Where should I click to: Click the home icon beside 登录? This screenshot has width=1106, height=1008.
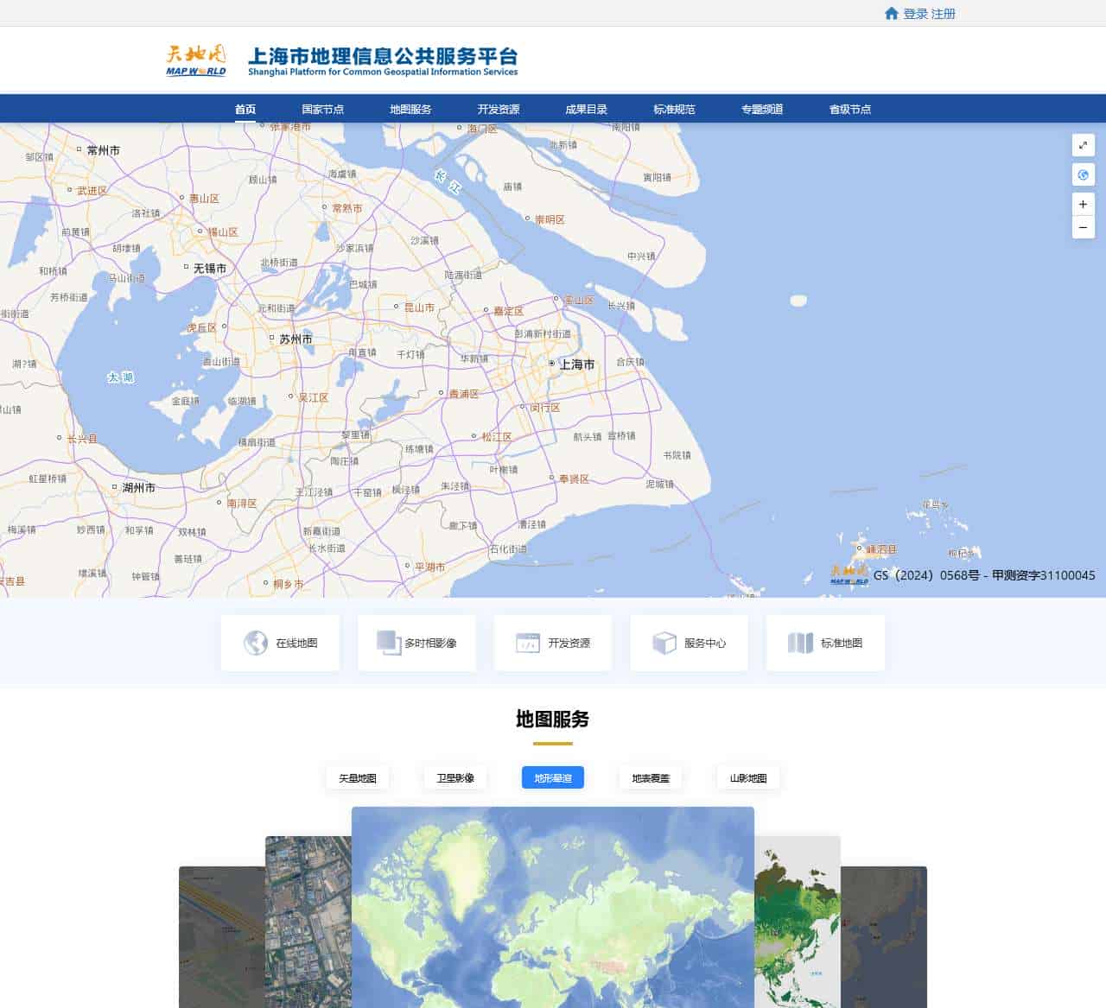[891, 13]
